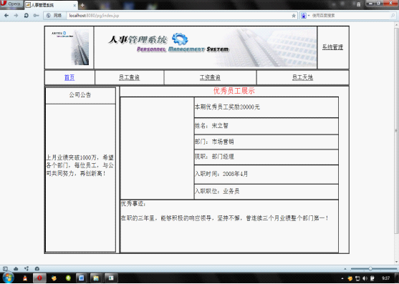Open the Opera menu button

[11, 4]
